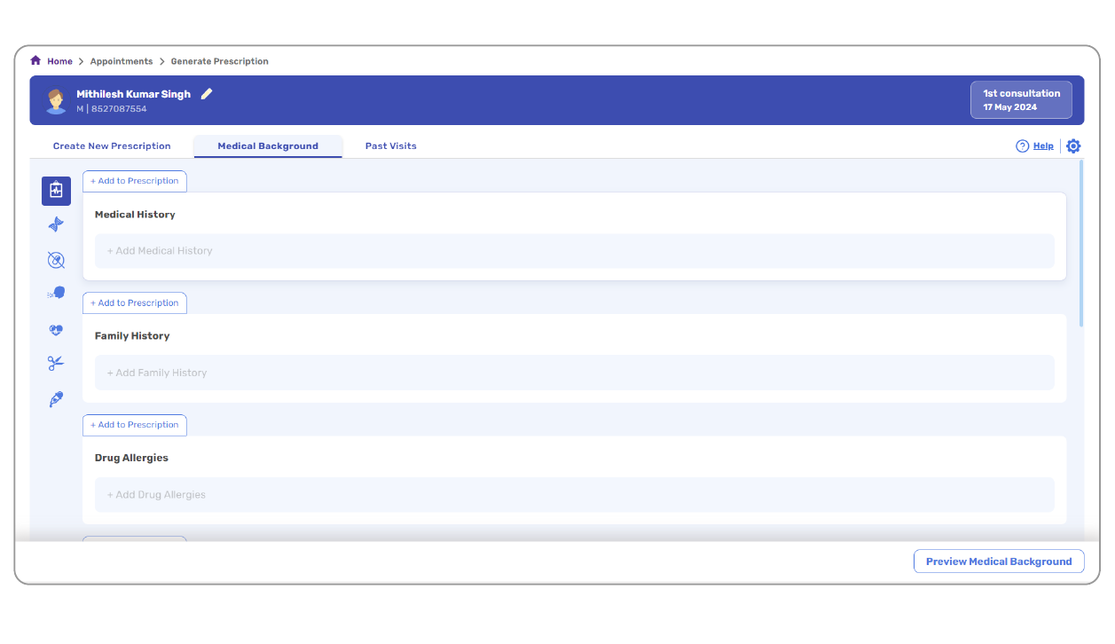The width and height of the screenshot is (1115, 644).
Task: Select the sneezing head allergy sidebar icon
Action: [56, 293]
